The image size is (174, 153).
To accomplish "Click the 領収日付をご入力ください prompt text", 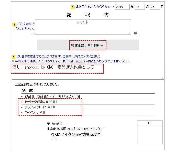I will click(x=93, y=7).
